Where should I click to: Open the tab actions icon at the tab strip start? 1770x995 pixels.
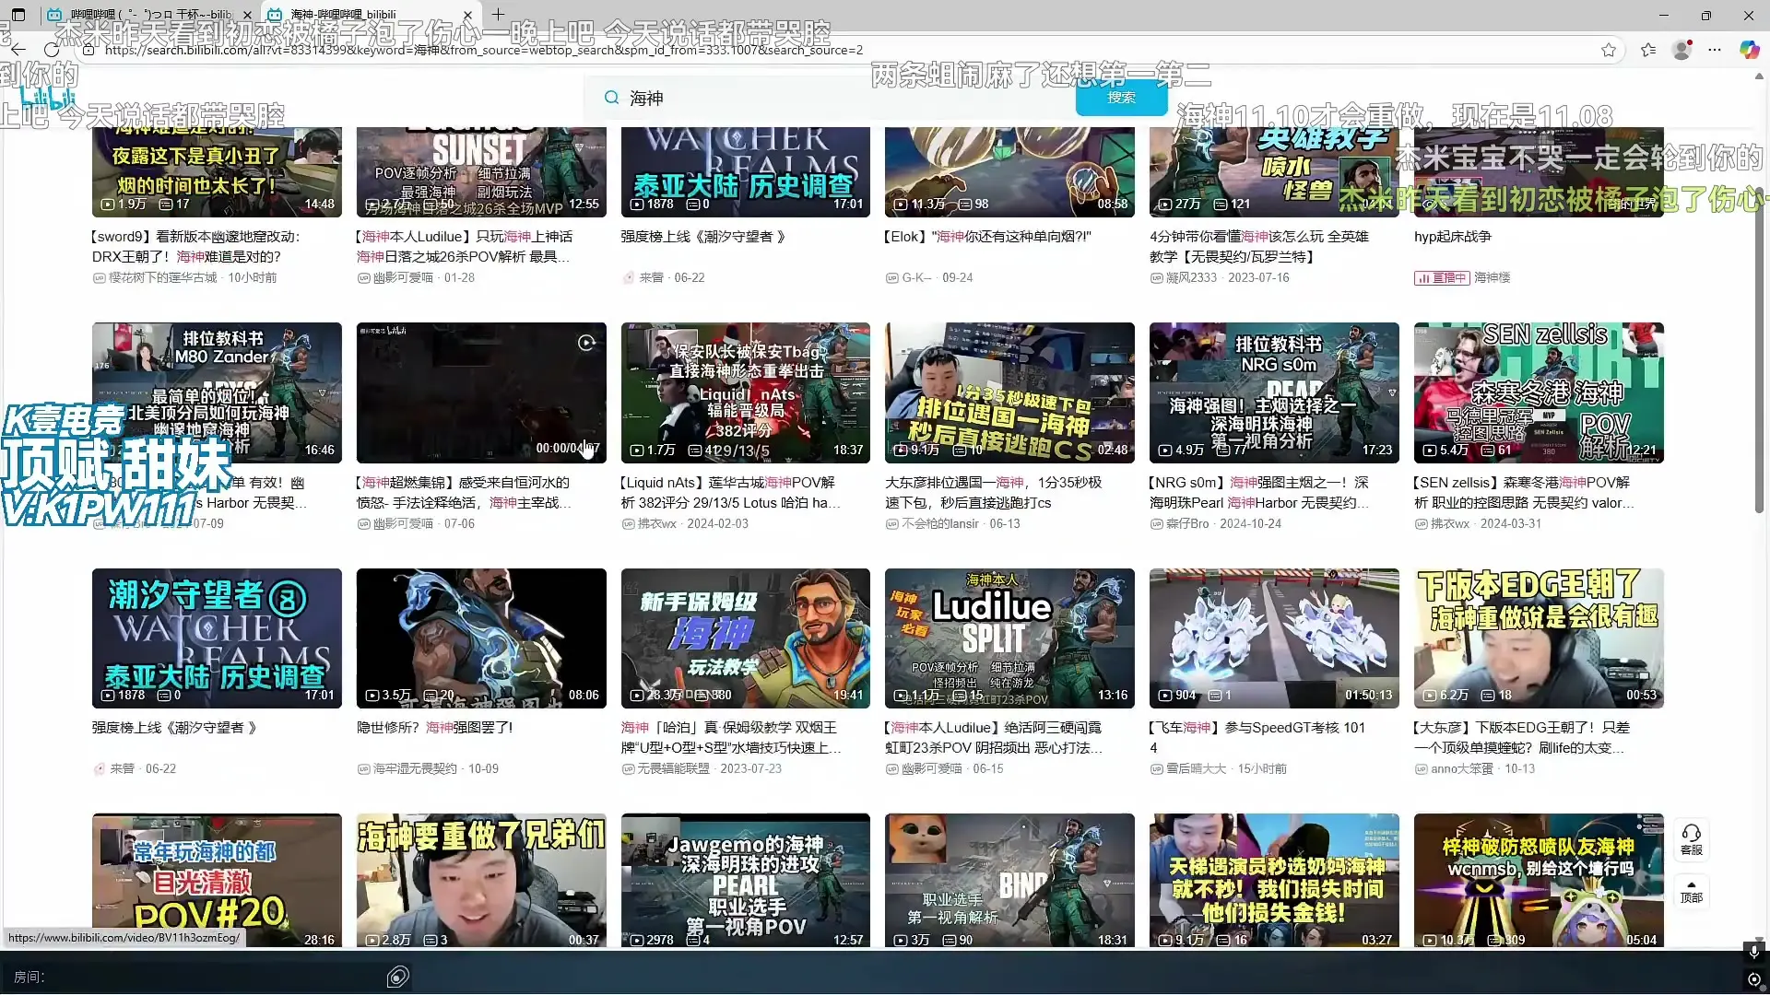click(x=18, y=15)
